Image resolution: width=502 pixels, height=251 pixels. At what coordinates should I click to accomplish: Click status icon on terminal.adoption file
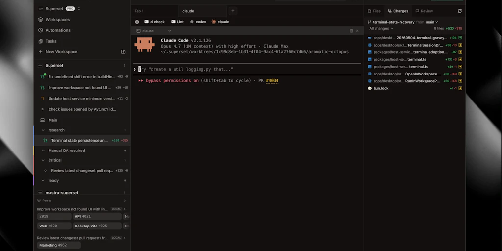(460, 52)
